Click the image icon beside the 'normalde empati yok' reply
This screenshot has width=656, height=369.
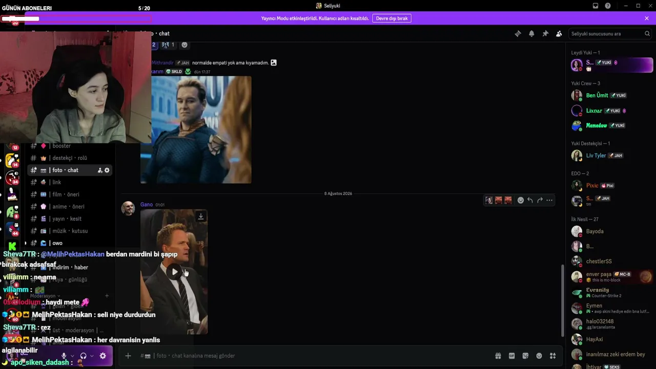click(274, 63)
